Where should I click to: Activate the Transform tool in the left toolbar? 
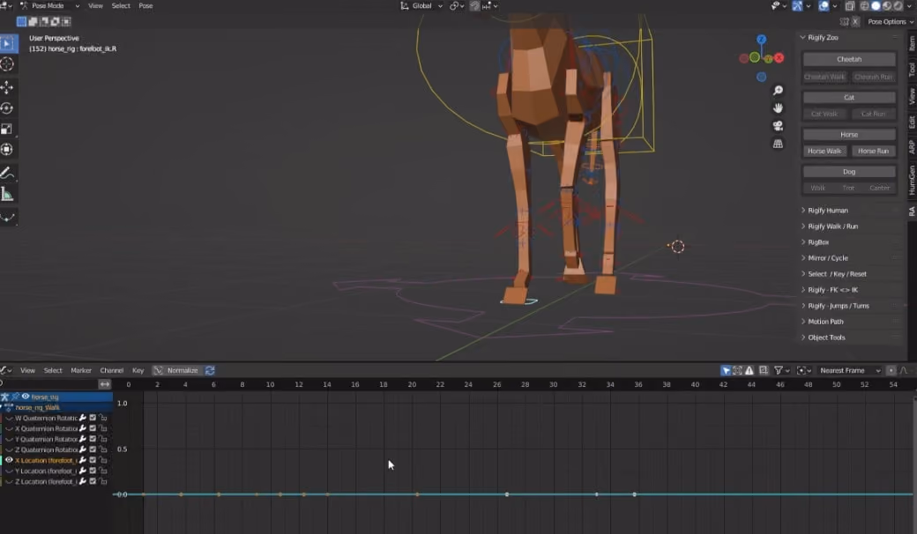pyautogui.click(x=7, y=150)
